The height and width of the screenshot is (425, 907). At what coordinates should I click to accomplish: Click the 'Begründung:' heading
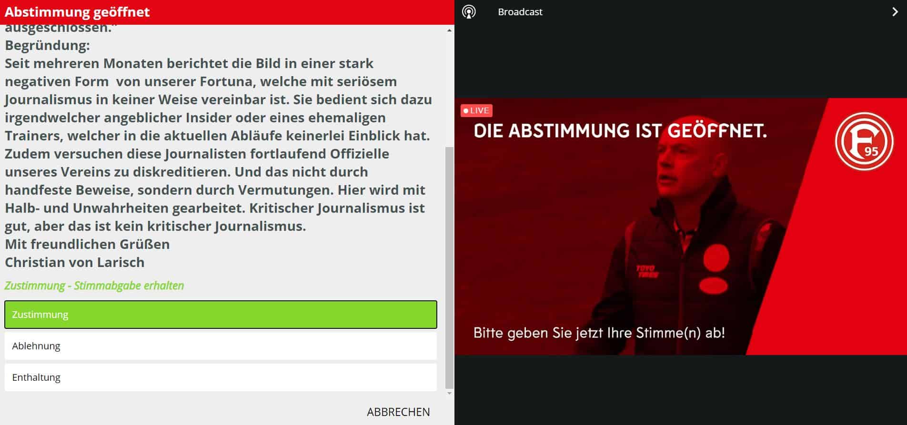point(47,45)
